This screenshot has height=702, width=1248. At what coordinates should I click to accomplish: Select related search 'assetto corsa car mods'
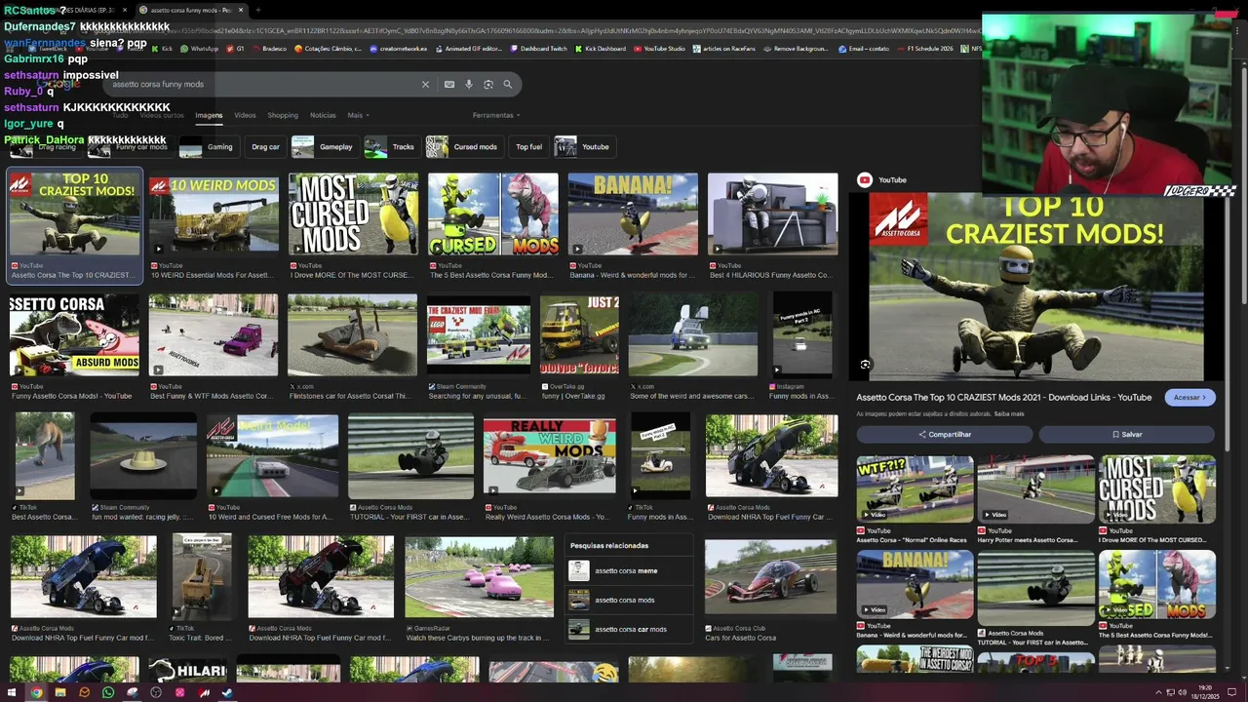coord(630,629)
